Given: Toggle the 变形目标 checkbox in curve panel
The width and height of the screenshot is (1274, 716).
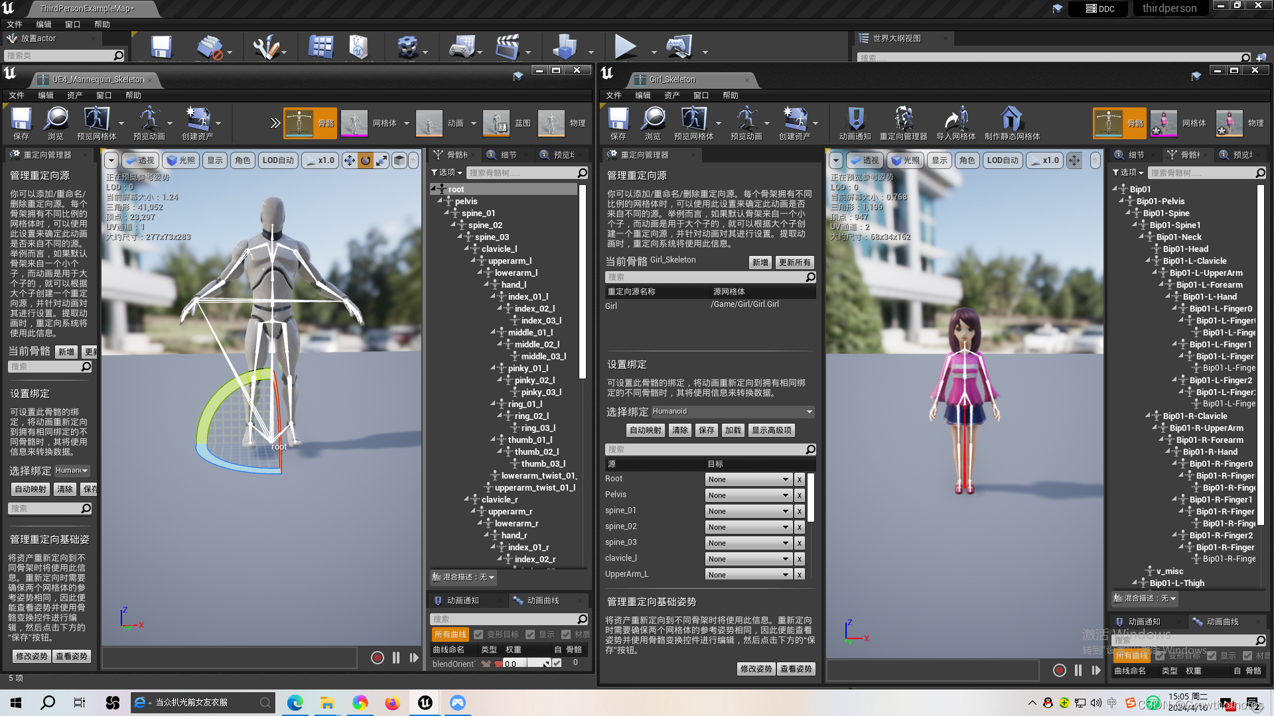Looking at the screenshot, I should pyautogui.click(x=478, y=634).
